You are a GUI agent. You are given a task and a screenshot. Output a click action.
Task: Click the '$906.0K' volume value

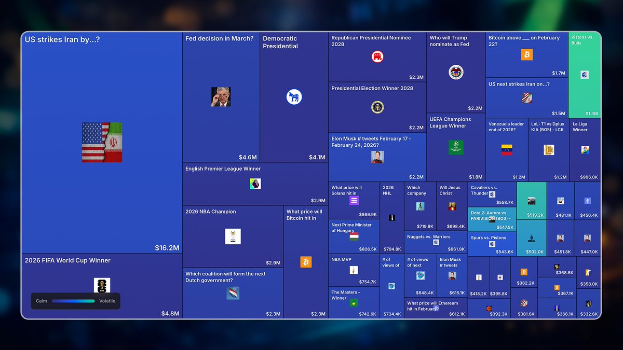(x=589, y=177)
